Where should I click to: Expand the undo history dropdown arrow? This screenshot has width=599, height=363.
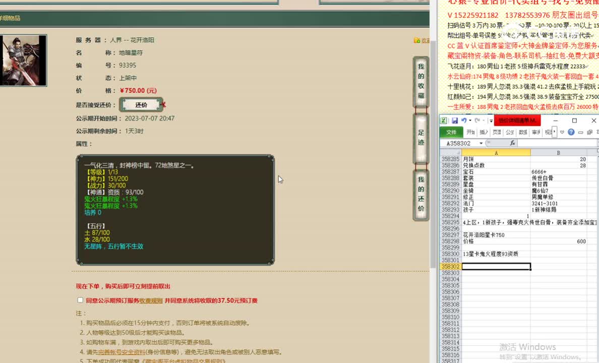pyautogui.click(x=470, y=121)
